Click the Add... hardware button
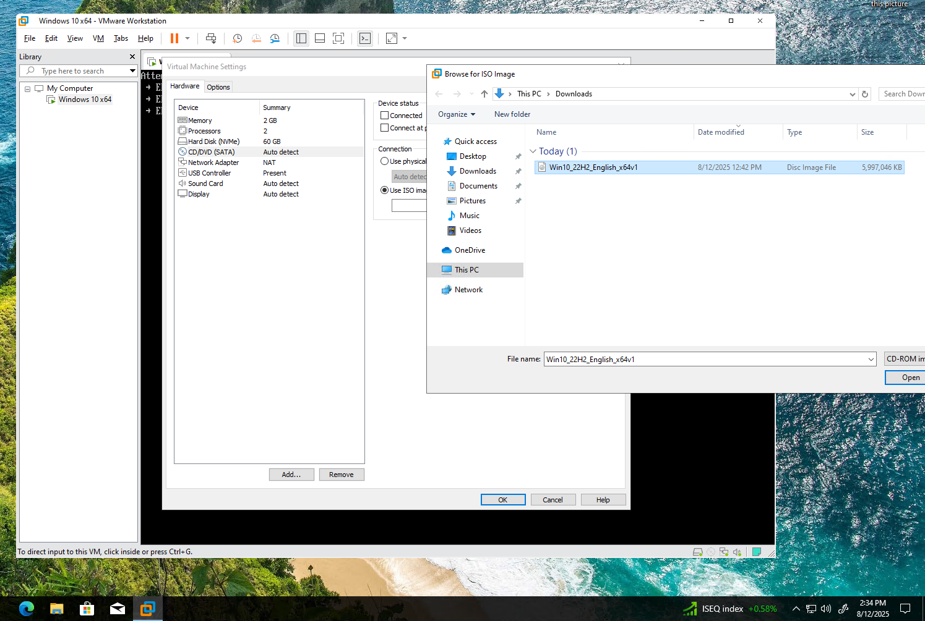This screenshot has width=925, height=621. click(x=291, y=475)
